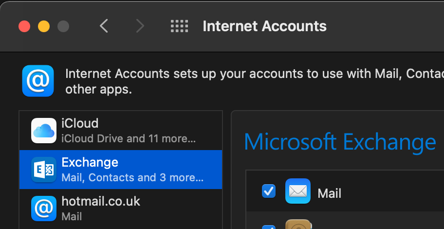Go back with the left chevron
Image resolution: width=444 pixels, height=229 pixels.
pos(104,26)
